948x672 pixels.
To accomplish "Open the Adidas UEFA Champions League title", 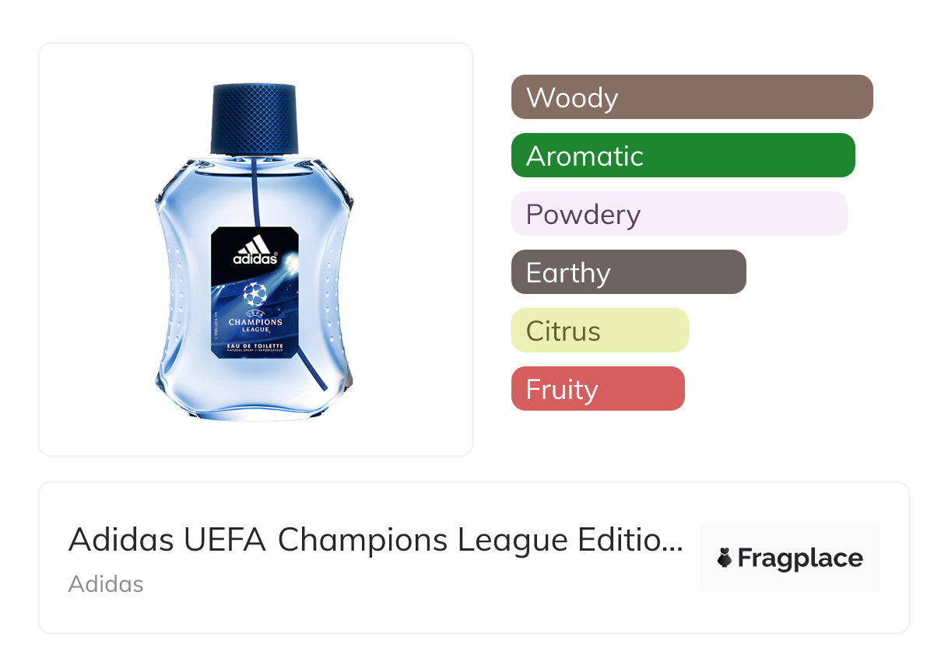I will [366, 540].
